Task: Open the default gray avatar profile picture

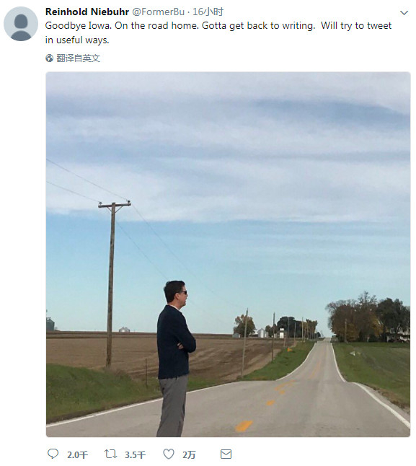Action: [x=21, y=24]
